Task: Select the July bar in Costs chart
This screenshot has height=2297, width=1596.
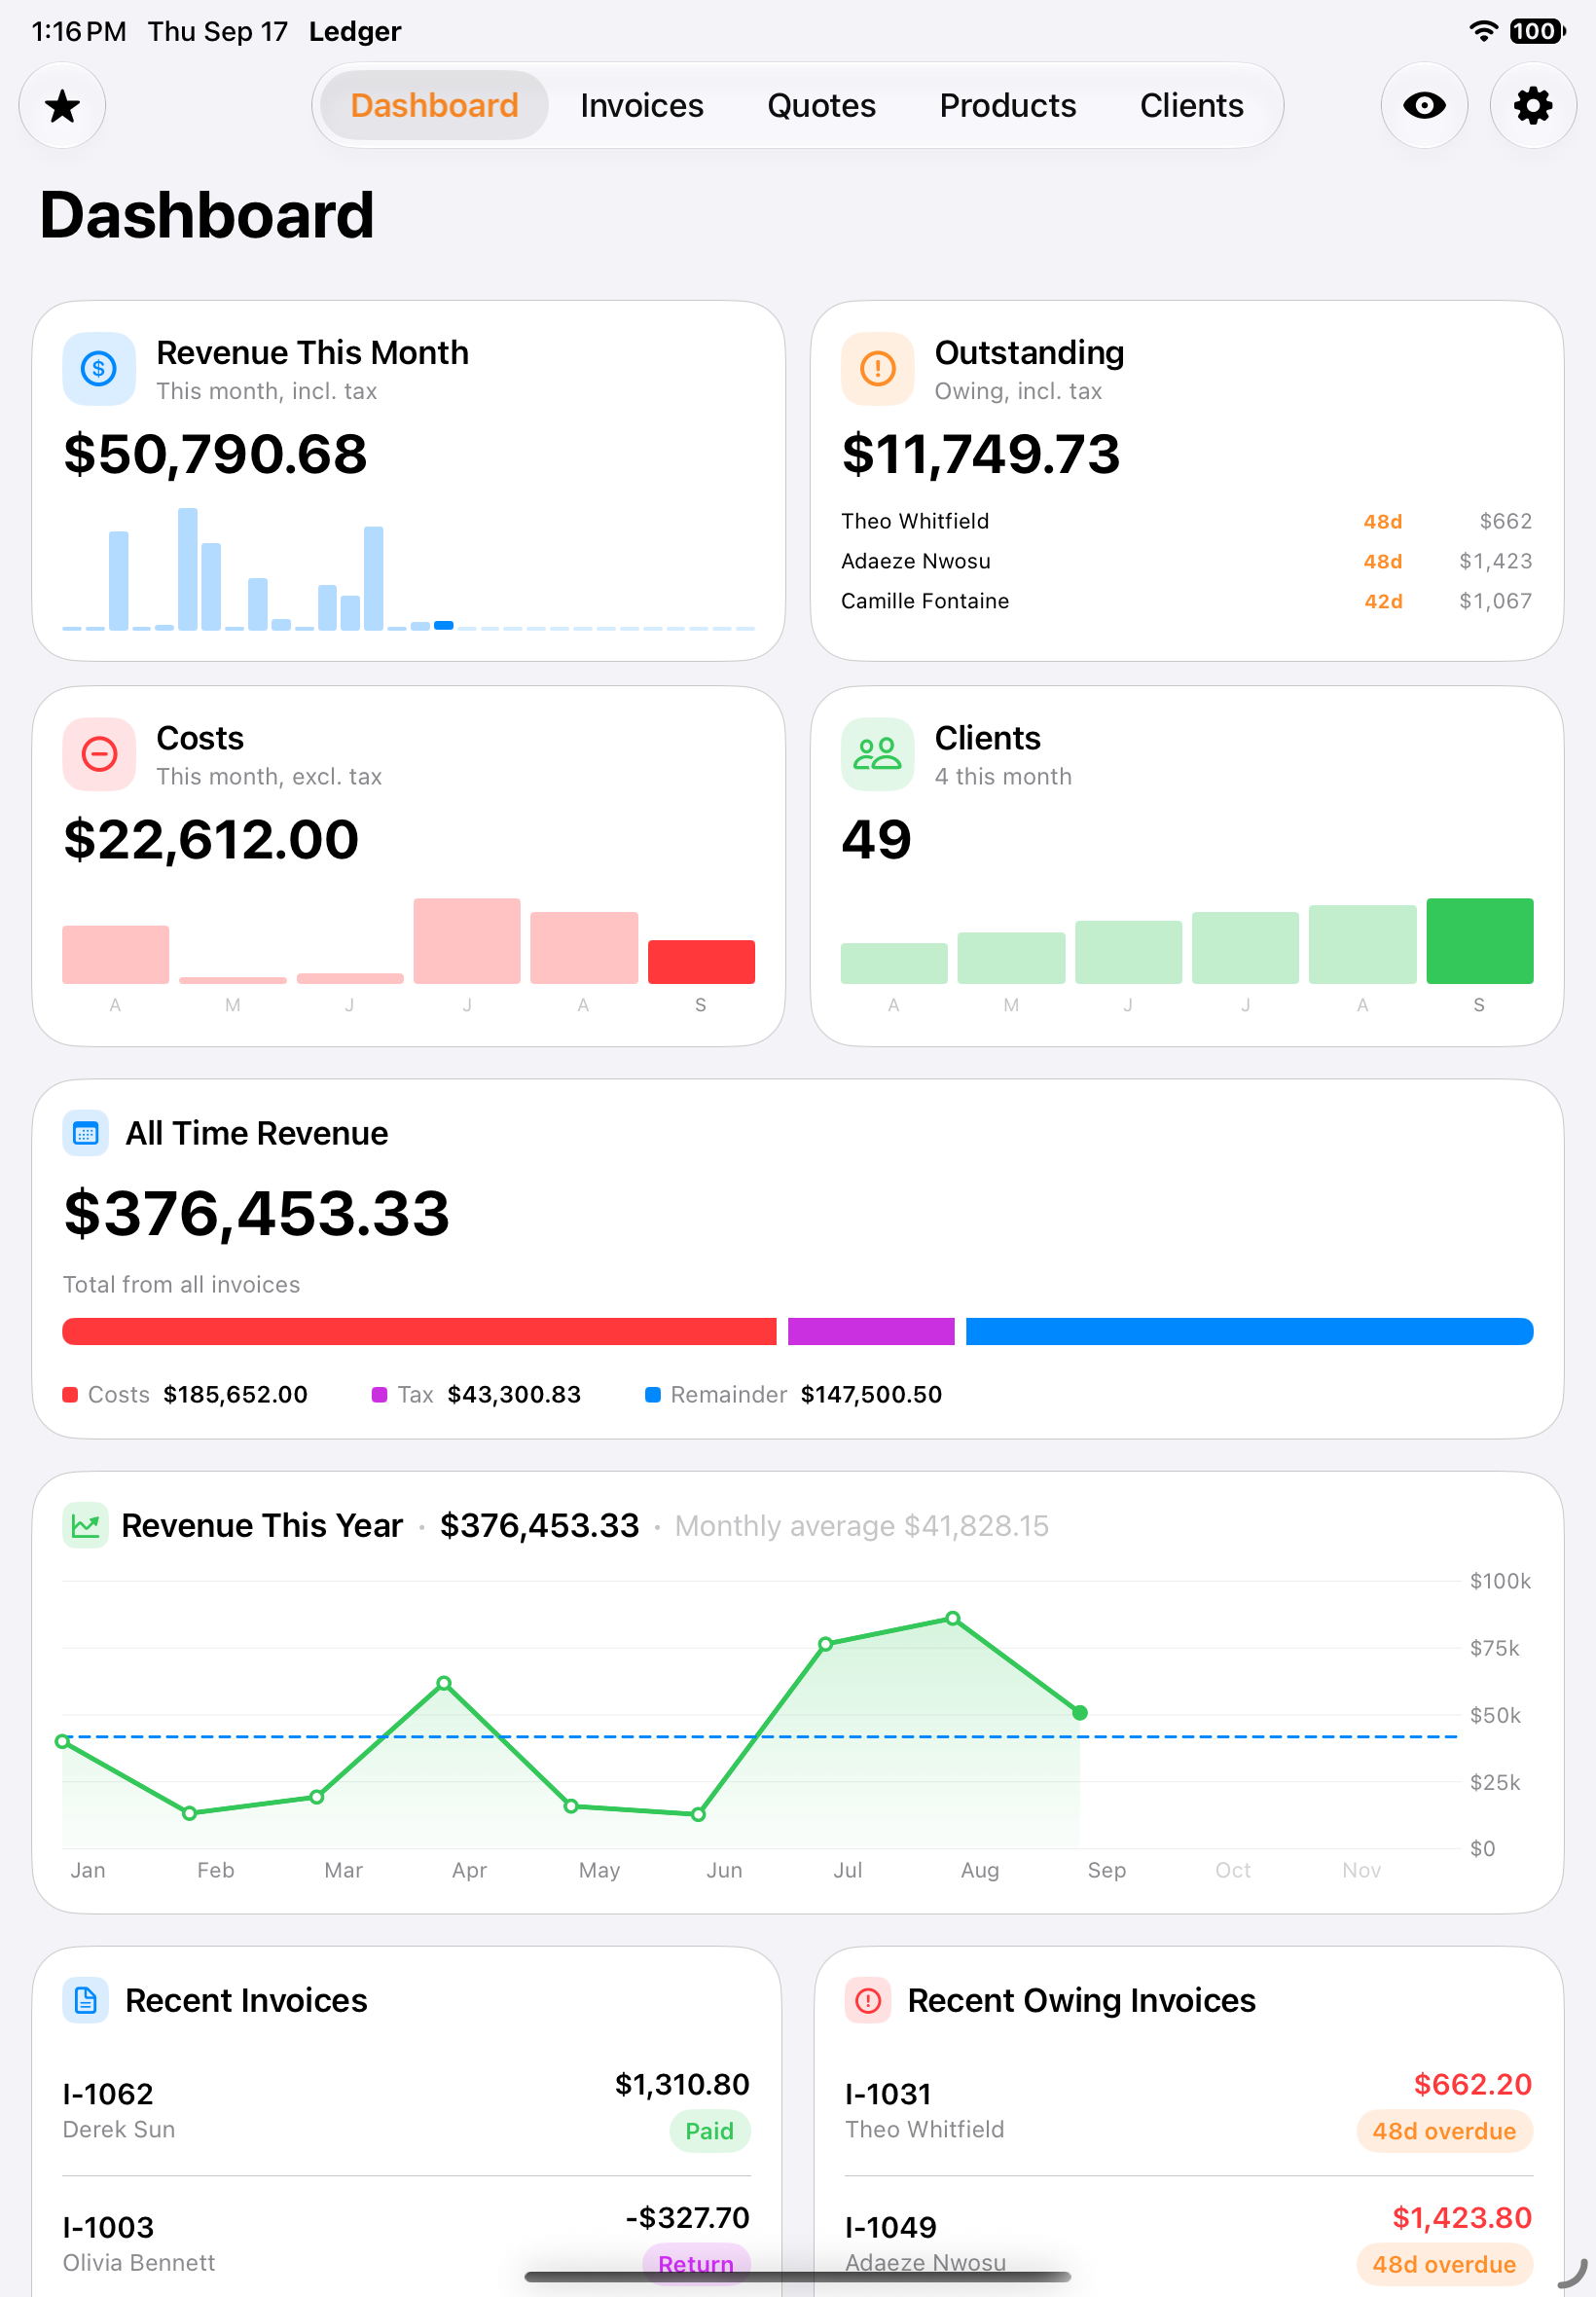Action: [x=467, y=941]
